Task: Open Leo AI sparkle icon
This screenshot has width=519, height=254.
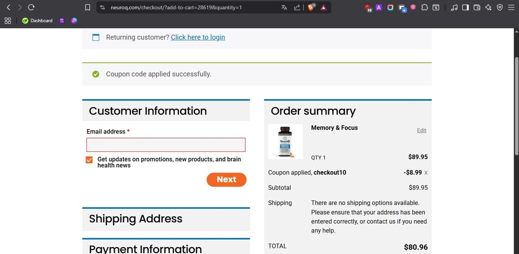Action: (488, 7)
